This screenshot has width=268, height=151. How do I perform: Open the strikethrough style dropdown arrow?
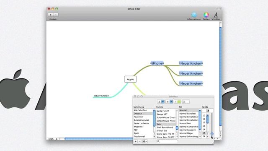pos(171,102)
